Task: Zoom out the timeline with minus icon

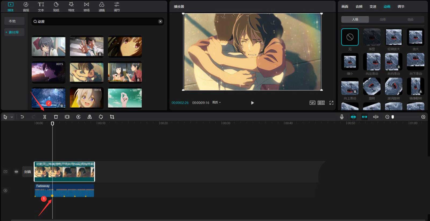Action: 387,117
